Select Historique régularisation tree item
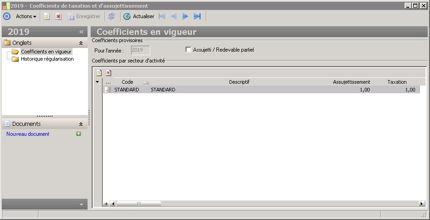Viewport: 430px width, 220px height. 47,59
